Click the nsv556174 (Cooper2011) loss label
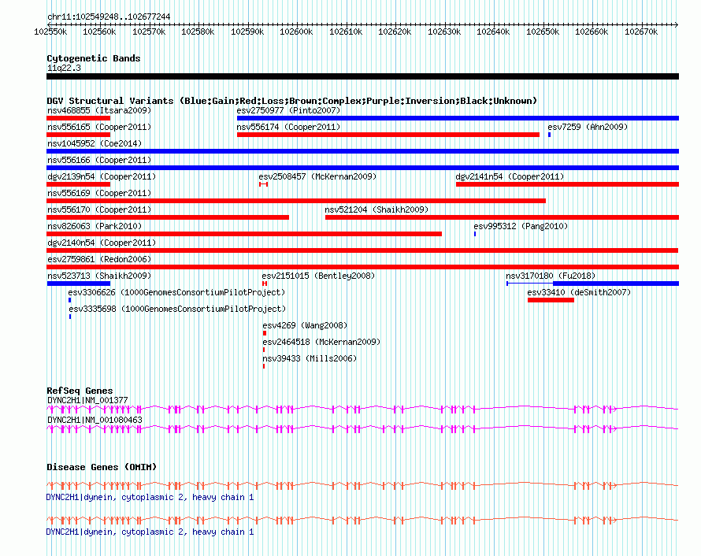 coord(288,127)
